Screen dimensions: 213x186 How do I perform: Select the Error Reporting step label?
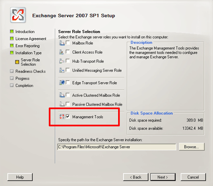click(x=27, y=46)
